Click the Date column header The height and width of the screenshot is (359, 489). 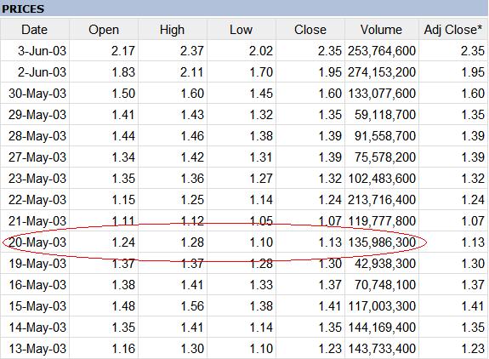pyautogui.click(x=35, y=30)
